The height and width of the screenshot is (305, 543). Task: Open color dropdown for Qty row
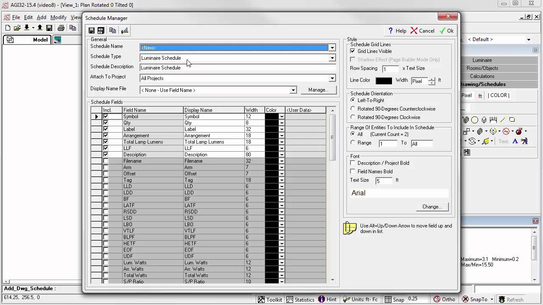(282, 123)
